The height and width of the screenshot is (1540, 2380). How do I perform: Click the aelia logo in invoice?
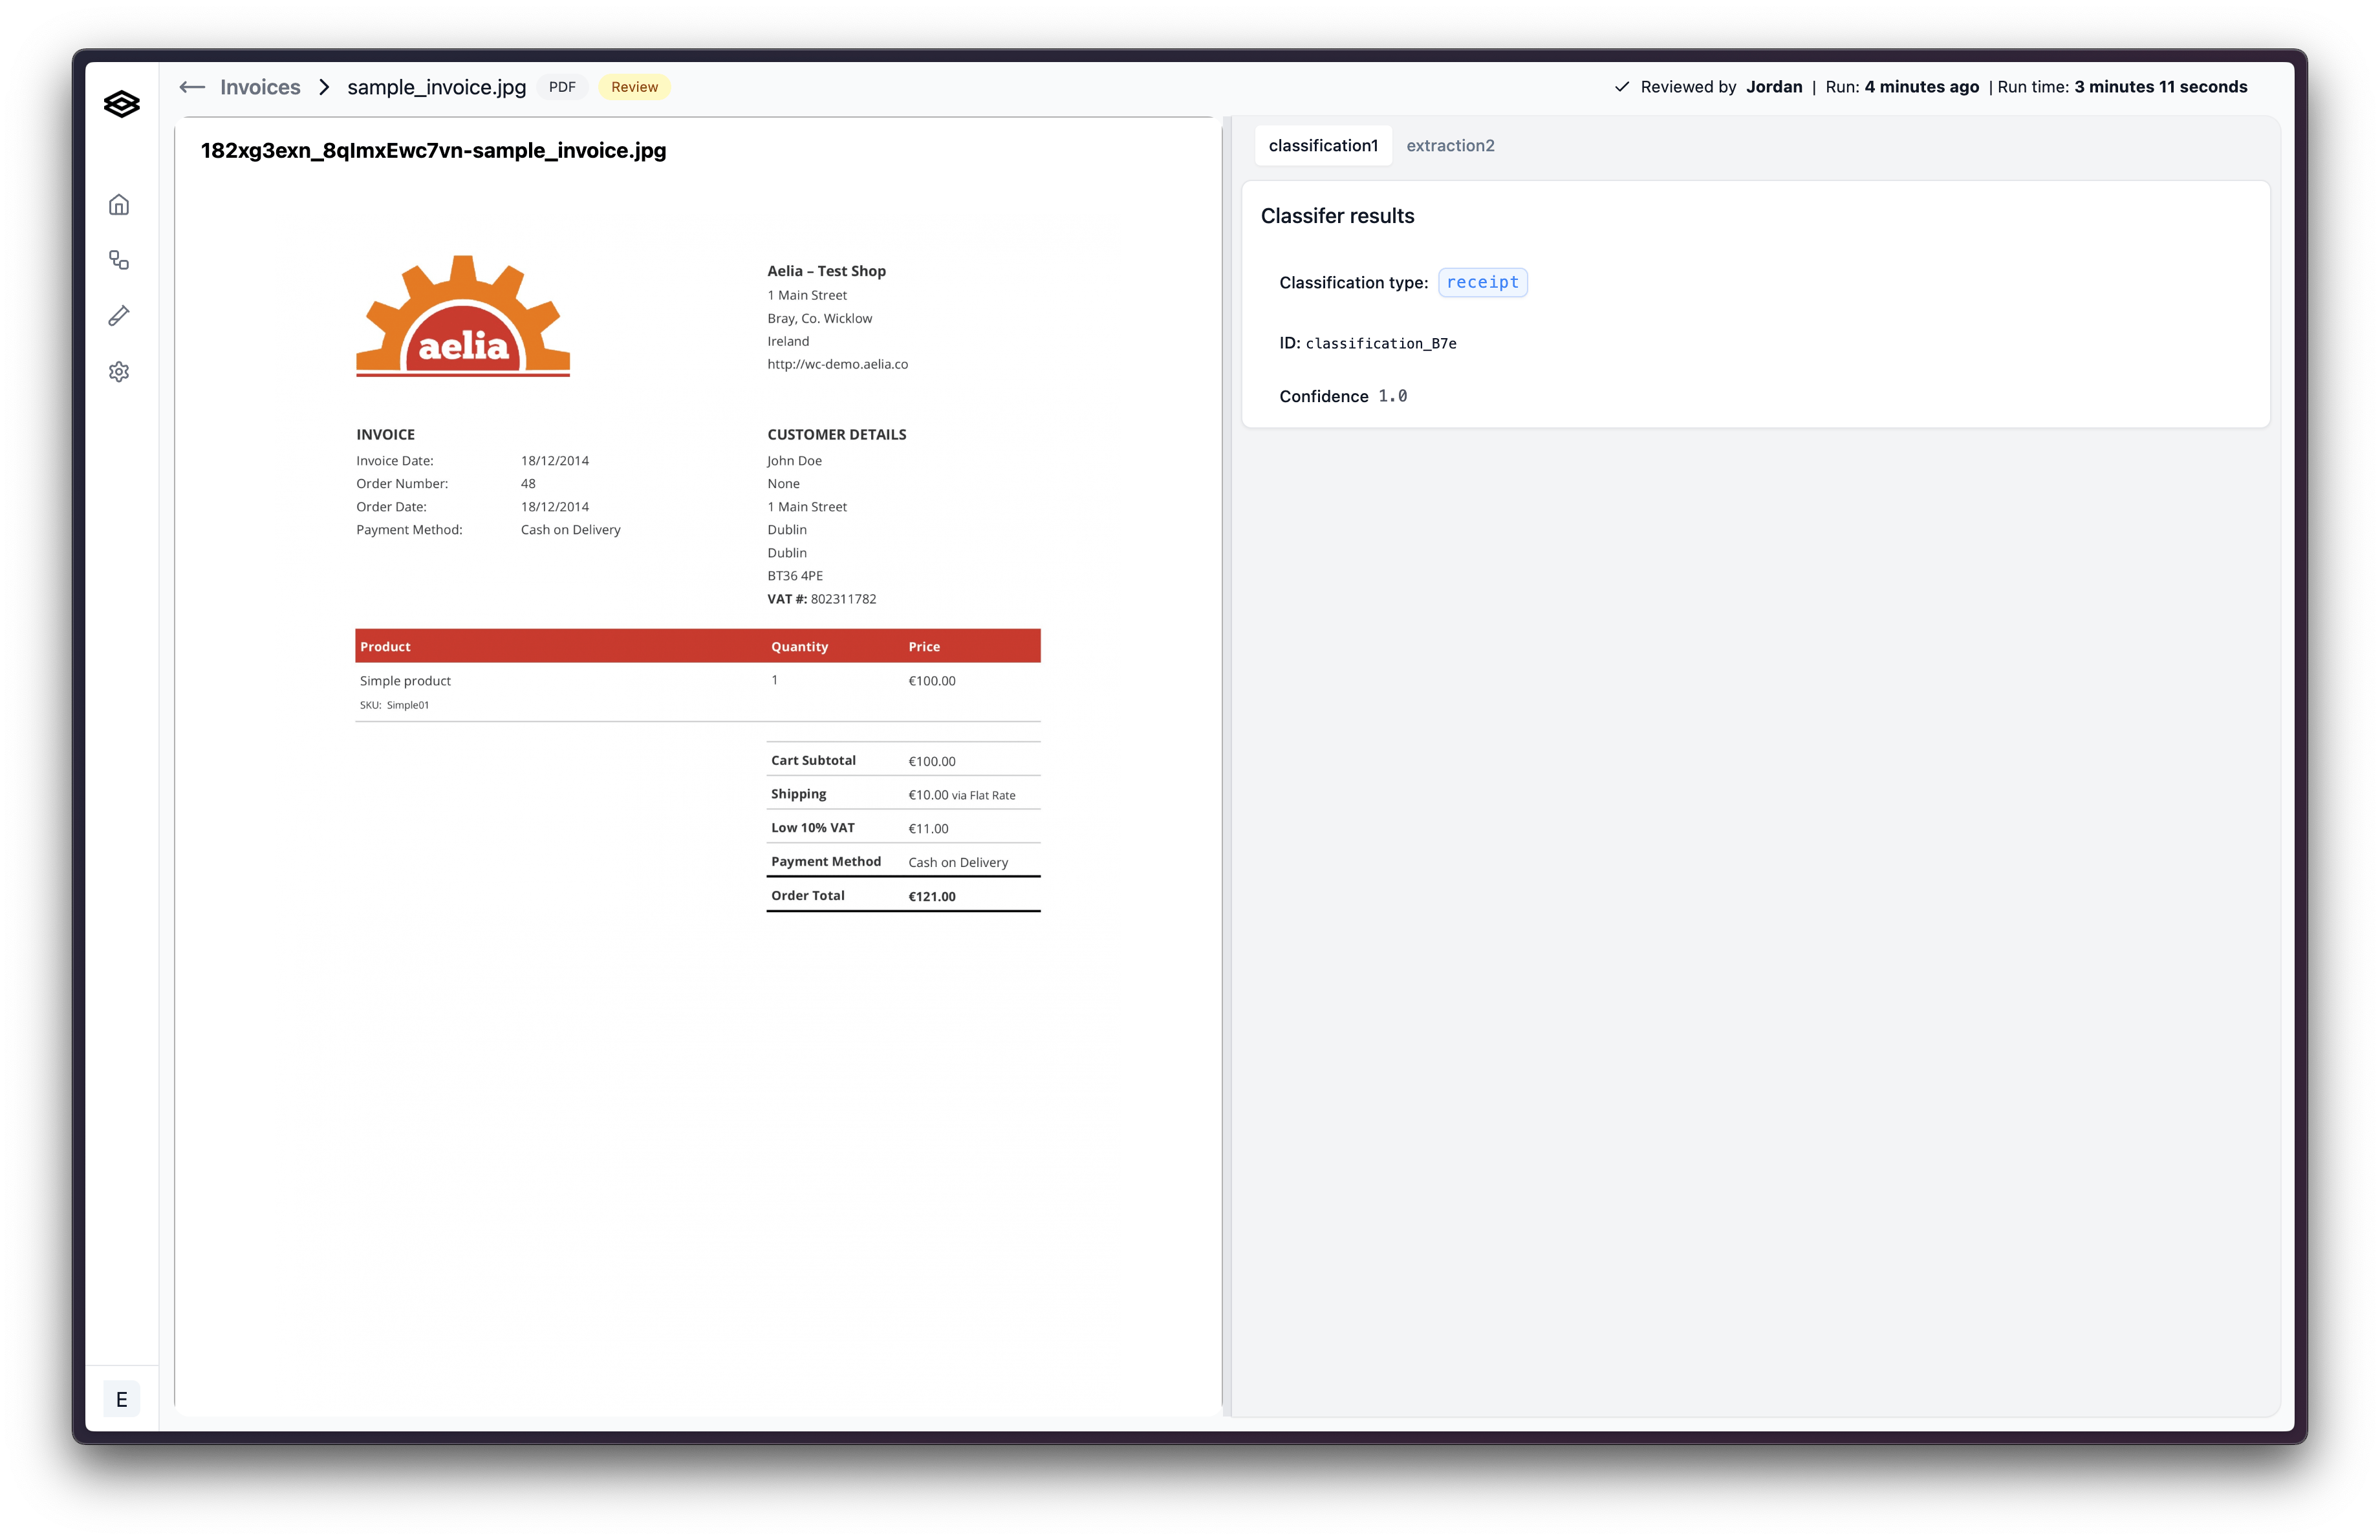(463, 317)
